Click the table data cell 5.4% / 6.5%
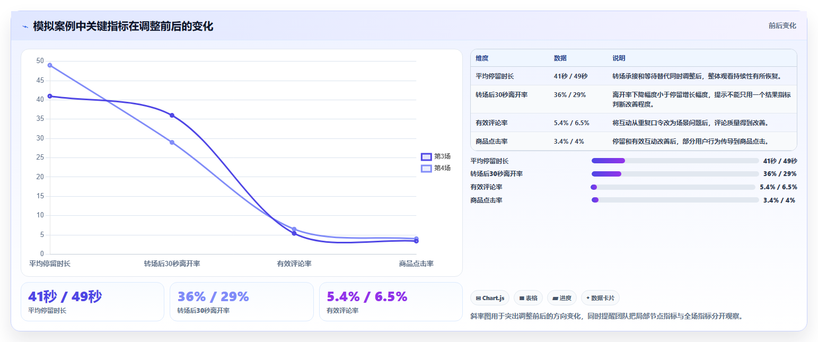The width and height of the screenshot is (818, 342). tap(571, 122)
